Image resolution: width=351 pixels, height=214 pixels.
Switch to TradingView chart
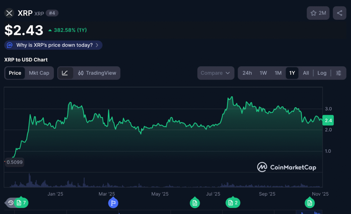click(97, 73)
